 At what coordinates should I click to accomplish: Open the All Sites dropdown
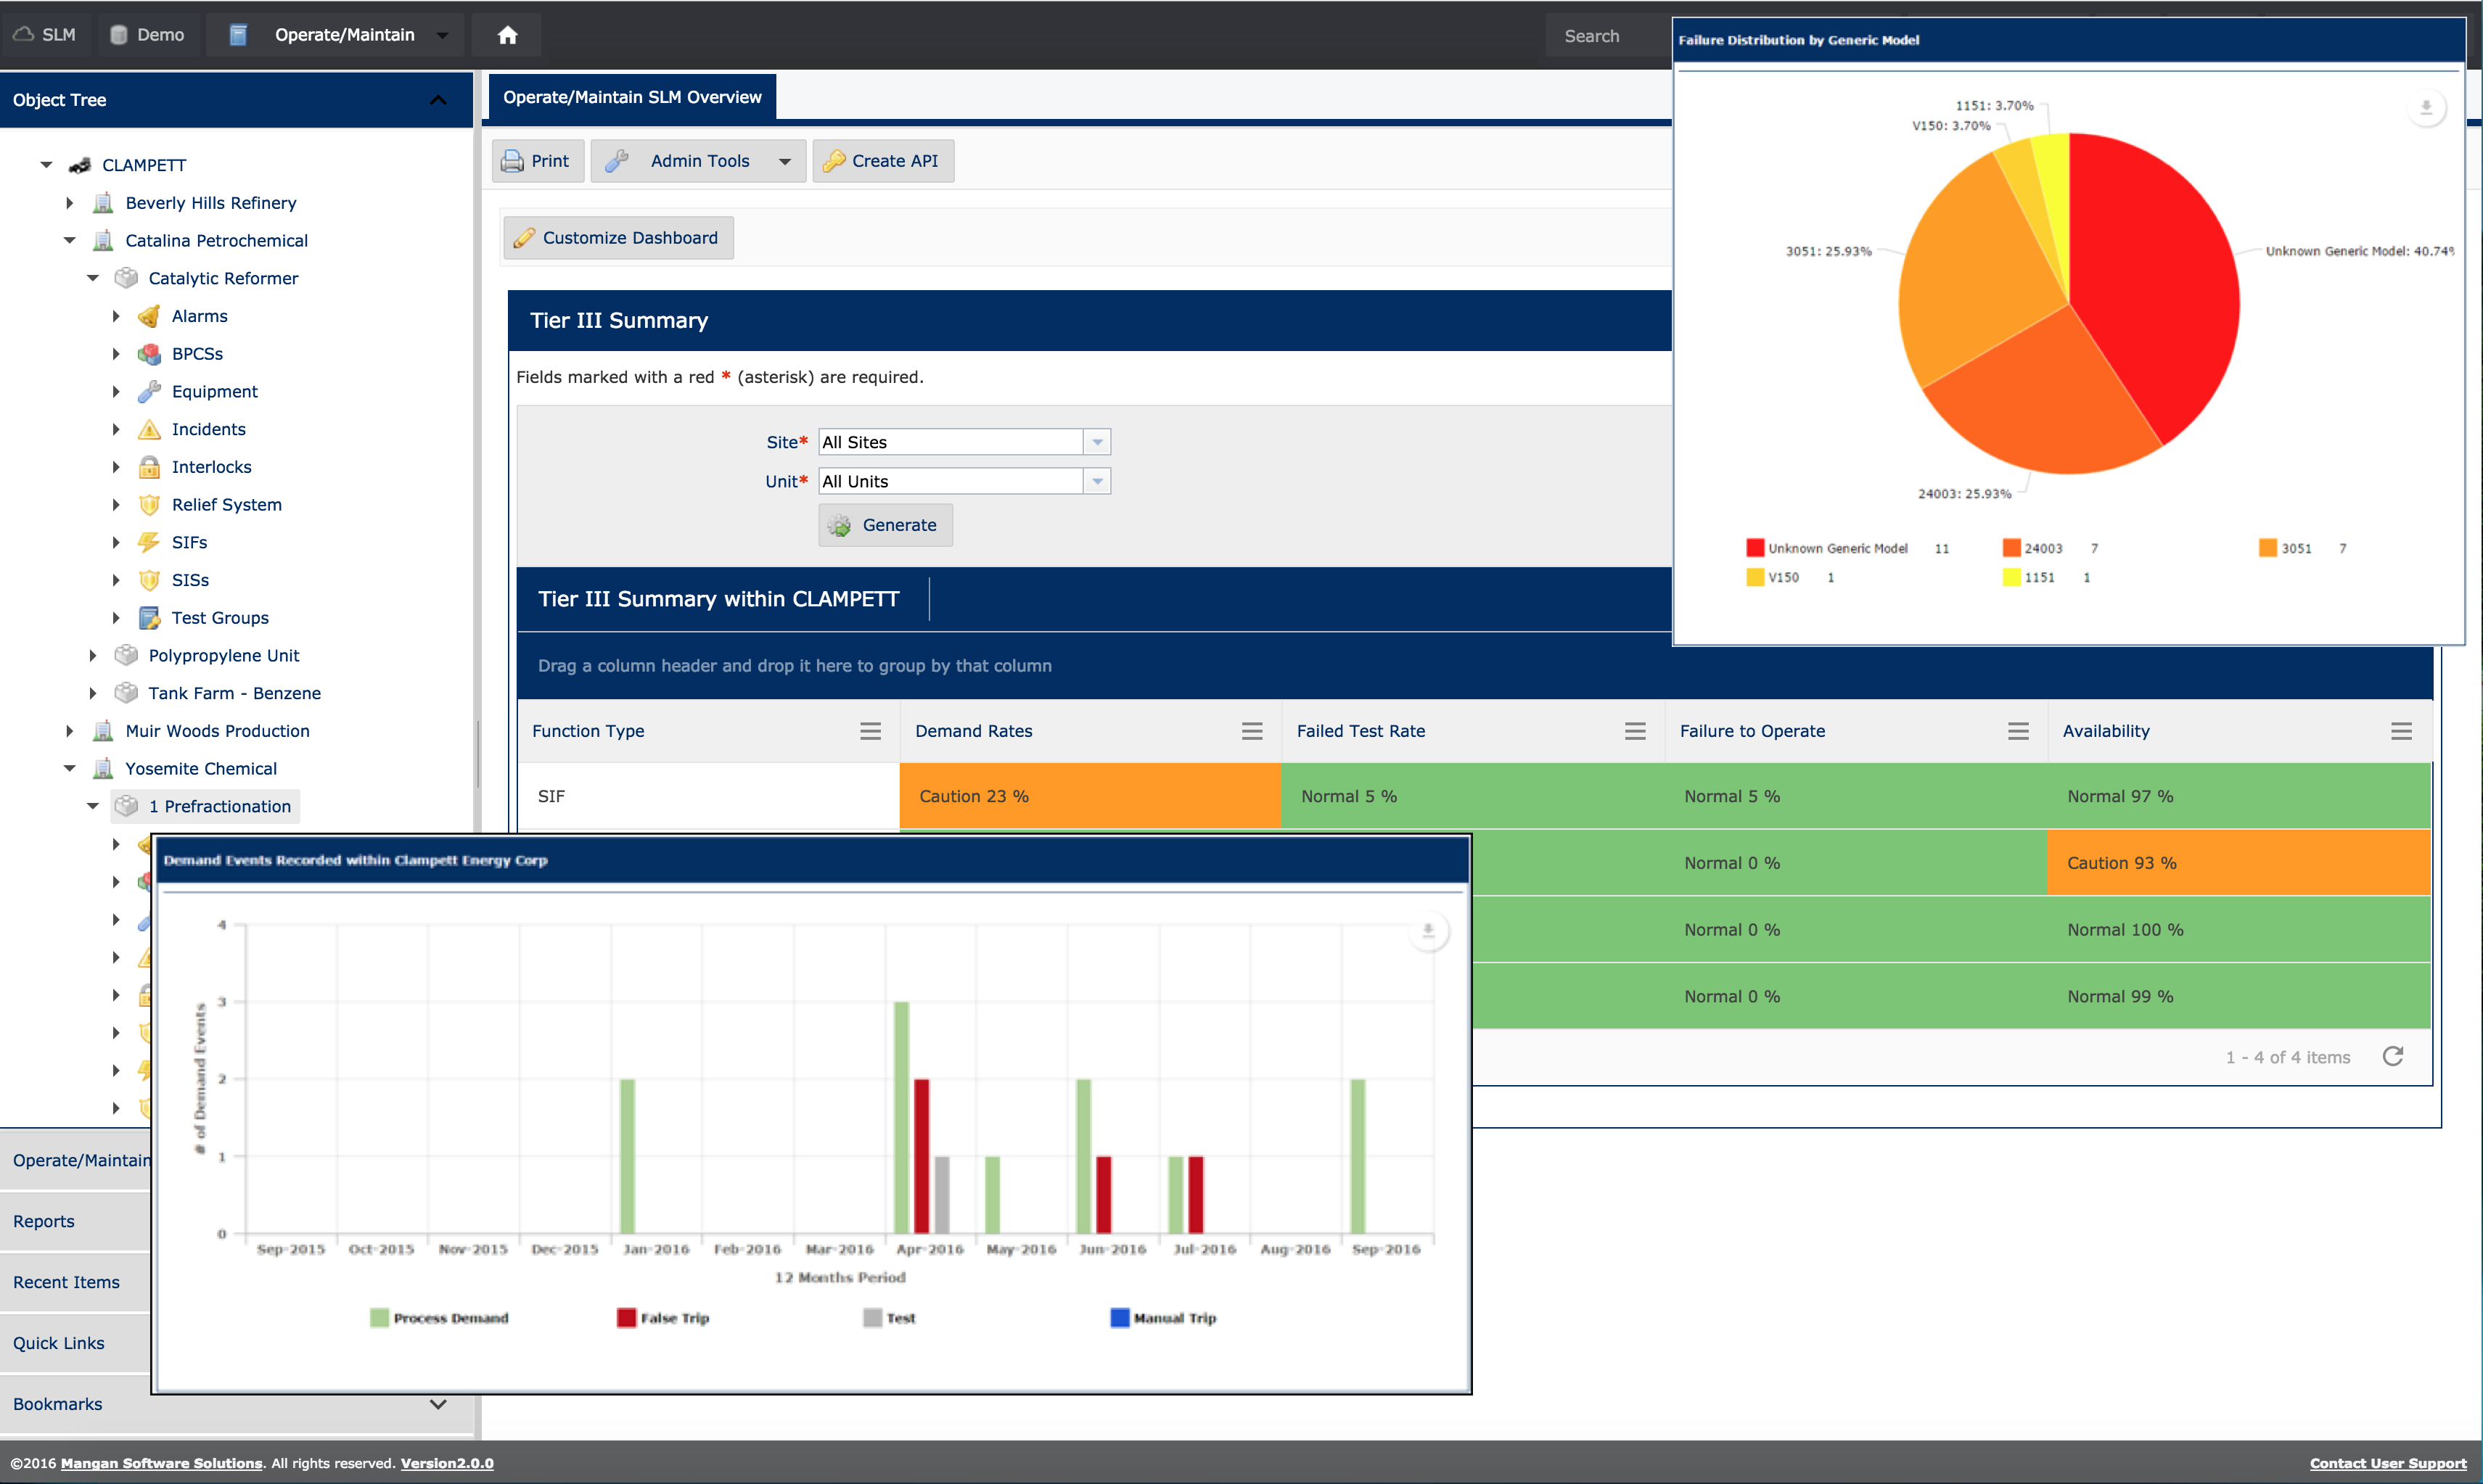1096,441
